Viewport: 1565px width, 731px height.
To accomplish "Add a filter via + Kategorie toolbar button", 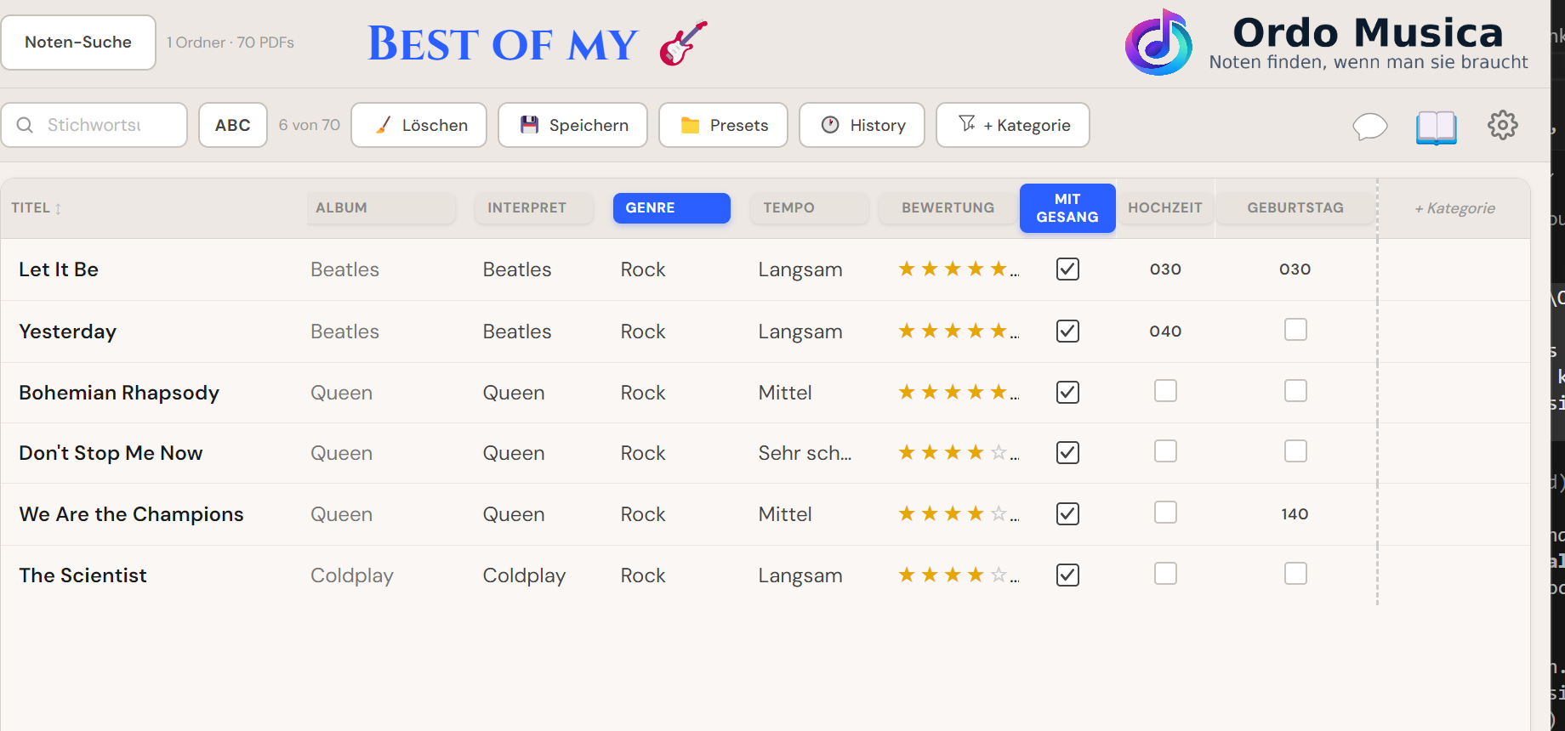I will [x=1013, y=125].
